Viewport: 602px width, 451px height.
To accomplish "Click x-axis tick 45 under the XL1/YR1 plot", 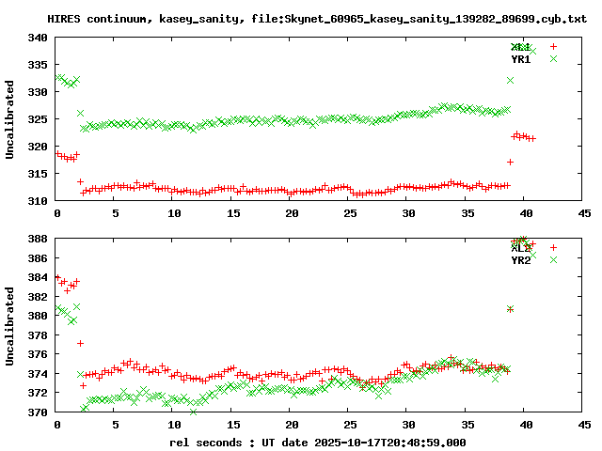I will pyautogui.click(x=584, y=213).
